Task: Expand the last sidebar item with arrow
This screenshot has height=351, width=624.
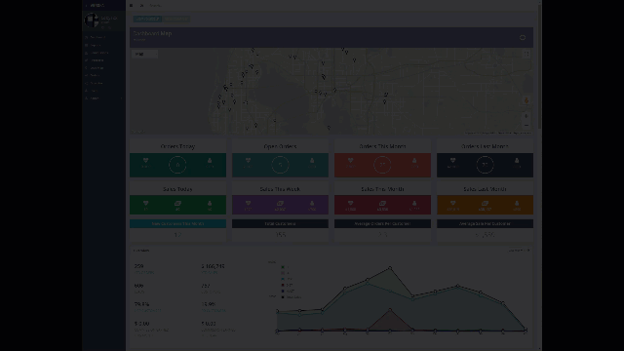Action: [103, 98]
